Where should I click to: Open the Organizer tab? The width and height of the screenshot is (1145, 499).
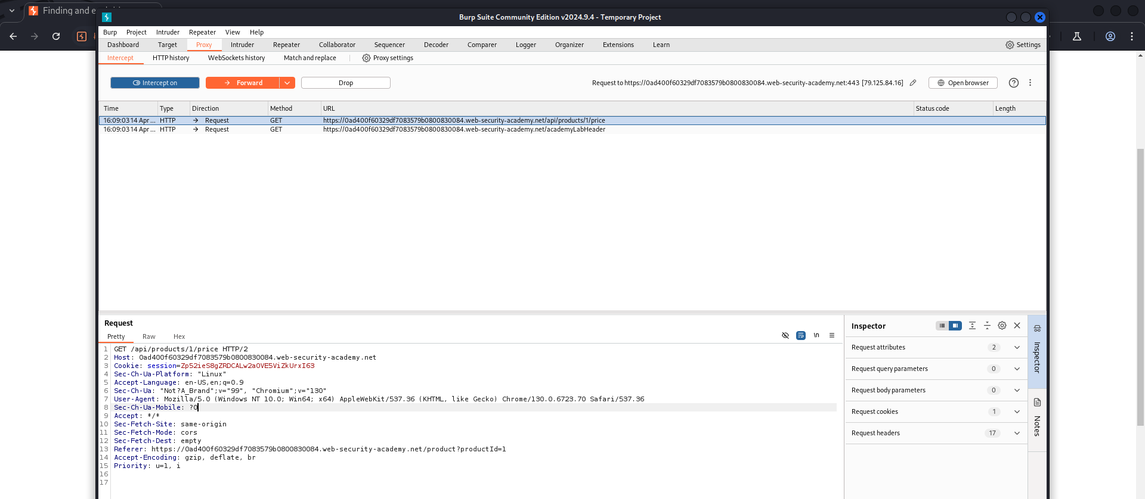569,45
